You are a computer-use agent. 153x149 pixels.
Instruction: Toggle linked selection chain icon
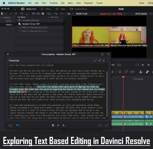(x=147, y=72)
